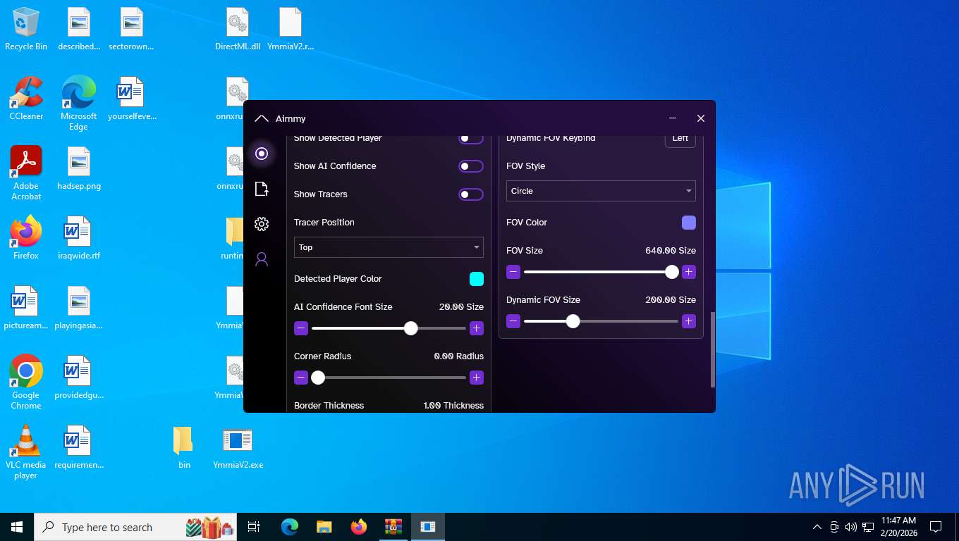
Task: Turn on Show Tracers switch
Action: click(x=471, y=194)
